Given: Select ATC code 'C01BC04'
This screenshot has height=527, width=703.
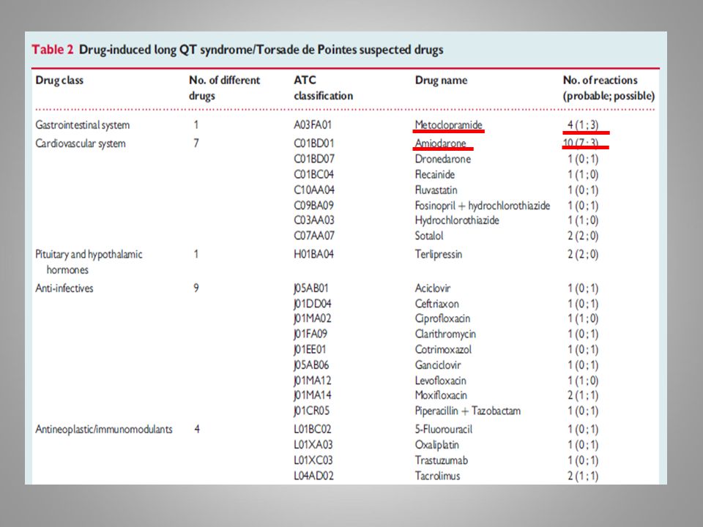Looking at the screenshot, I should (314, 174).
